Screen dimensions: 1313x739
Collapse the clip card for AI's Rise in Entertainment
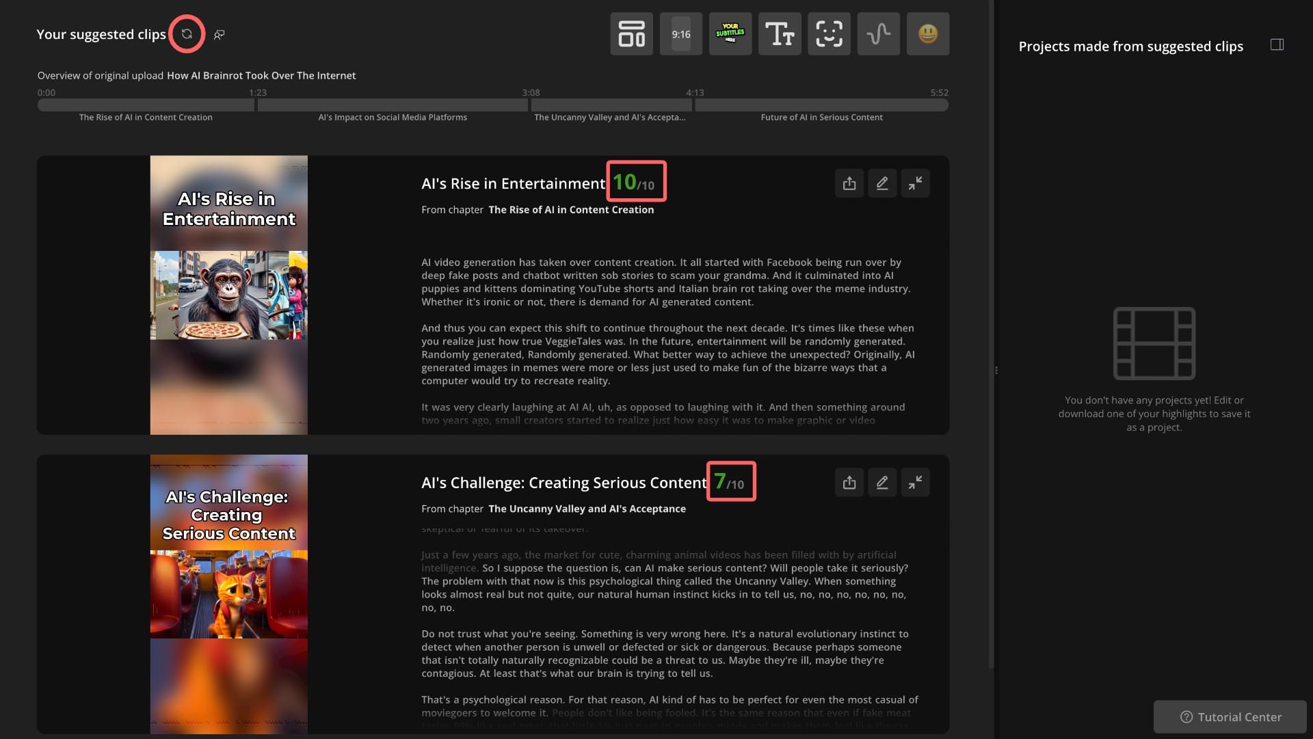point(915,183)
